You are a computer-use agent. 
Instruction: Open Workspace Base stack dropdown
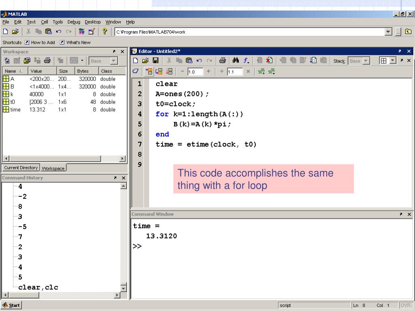coord(114,61)
